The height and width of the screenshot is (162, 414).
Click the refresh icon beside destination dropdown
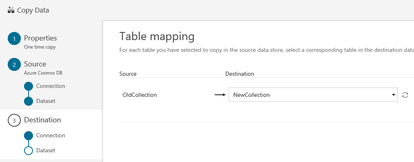(x=405, y=95)
